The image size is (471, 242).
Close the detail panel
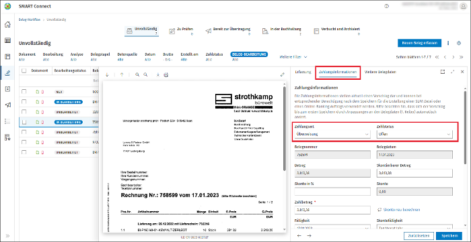pyautogui.click(x=462, y=72)
